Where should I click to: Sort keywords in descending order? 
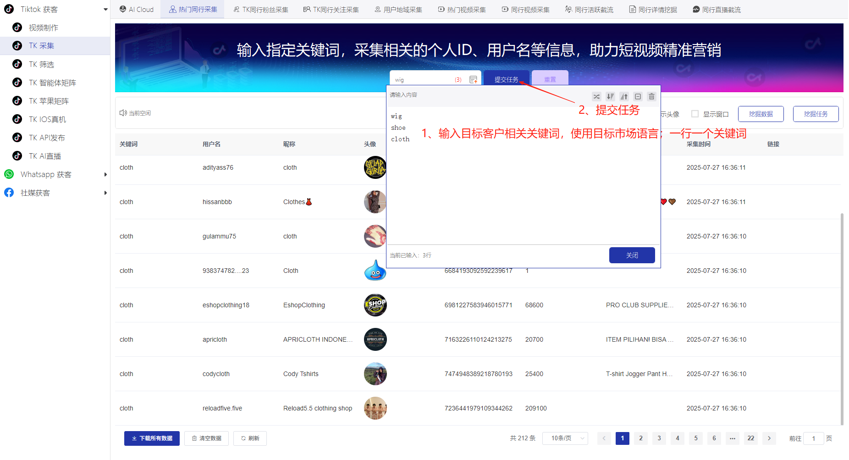click(610, 96)
